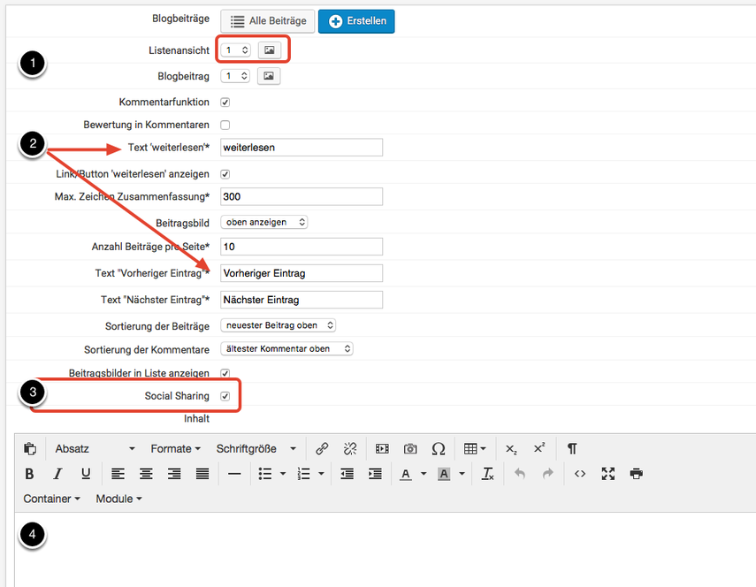Screen dimensions: 756x587
Task: Open the source code view icon
Action: pos(580,474)
